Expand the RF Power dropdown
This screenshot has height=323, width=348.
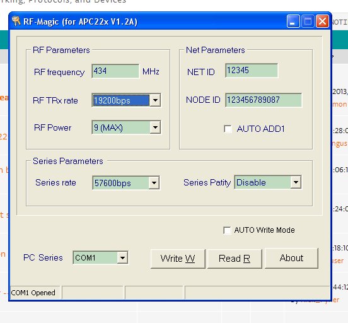click(155, 127)
